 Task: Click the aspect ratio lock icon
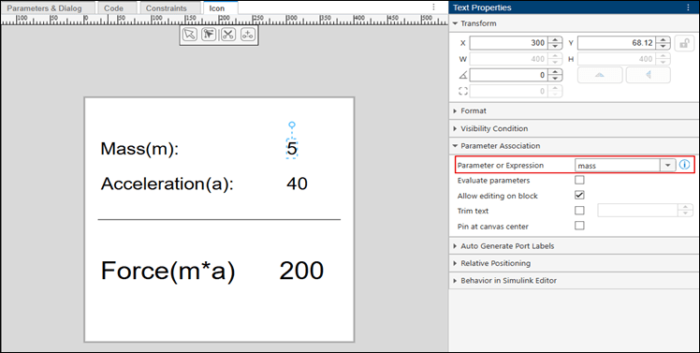pos(684,43)
